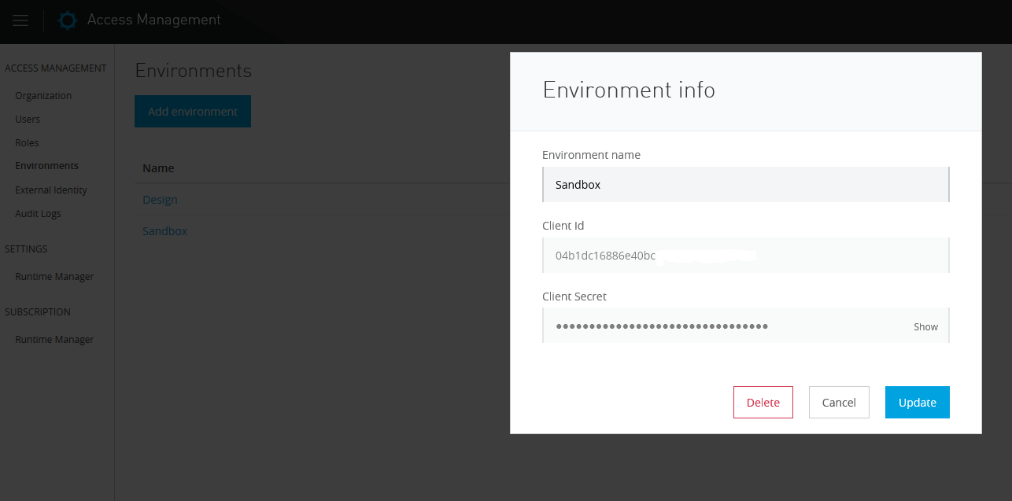Click the Add environment button

(193, 112)
